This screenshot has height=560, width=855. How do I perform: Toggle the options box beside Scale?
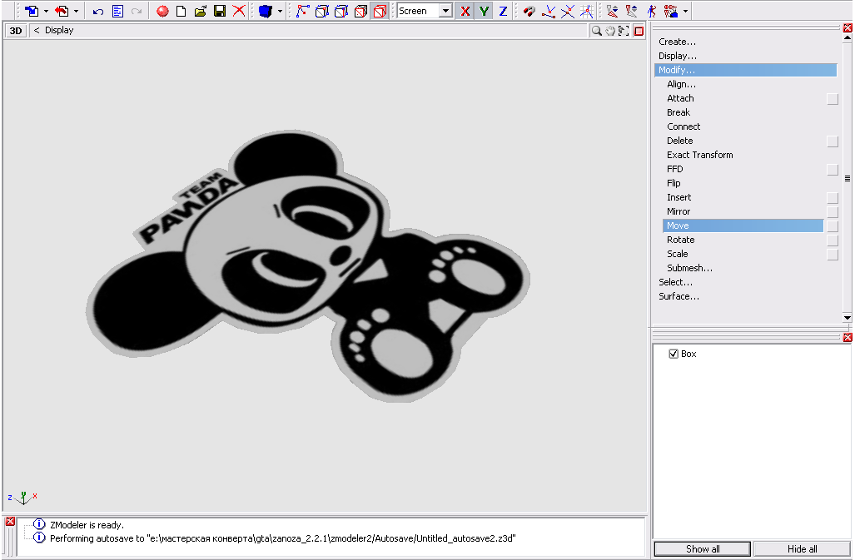[x=832, y=255]
